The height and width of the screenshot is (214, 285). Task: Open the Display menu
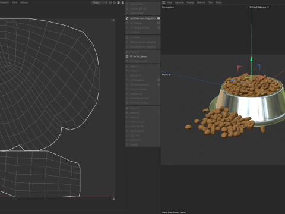(x=190, y=2)
